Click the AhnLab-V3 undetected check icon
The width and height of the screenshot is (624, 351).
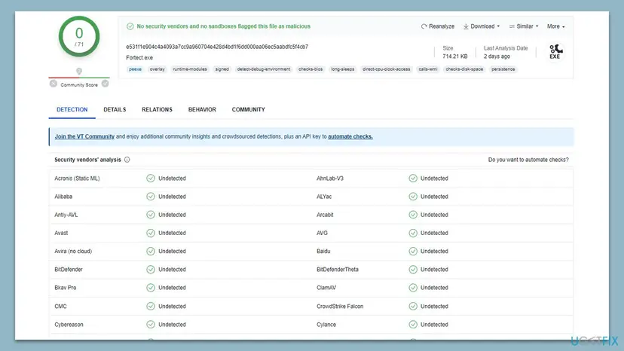[413, 179]
